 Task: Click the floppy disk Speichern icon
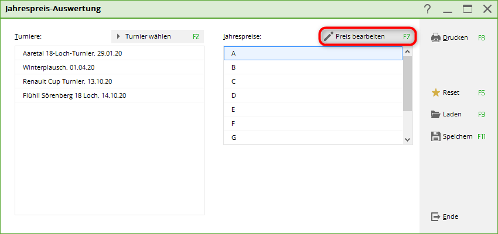tap(436, 136)
